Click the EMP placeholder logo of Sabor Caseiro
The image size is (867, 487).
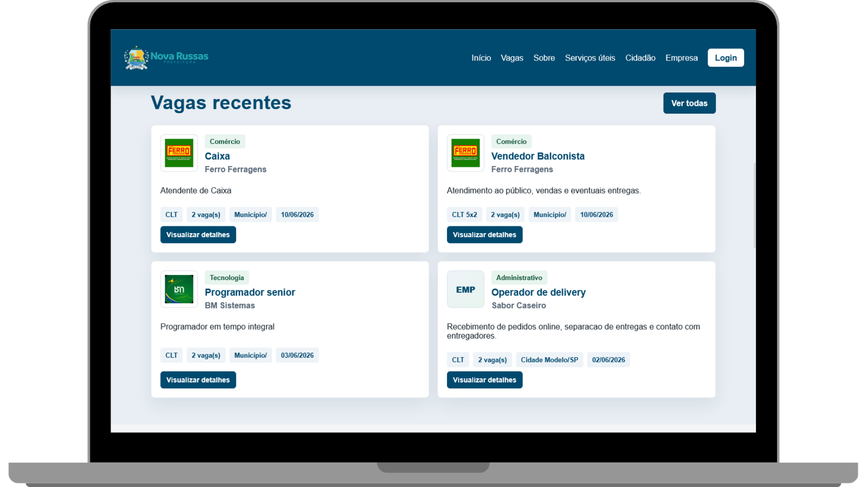(x=465, y=289)
